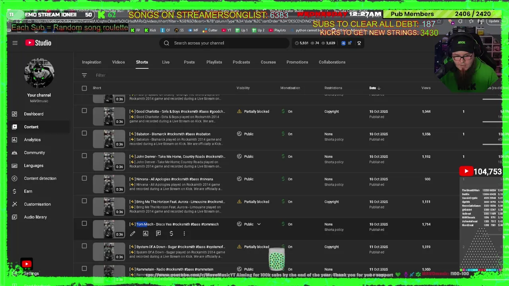
Task: Switch to the Live tab
Action: [166, 62]
